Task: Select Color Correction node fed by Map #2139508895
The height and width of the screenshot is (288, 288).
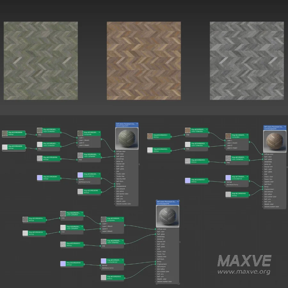Action: [49, 146]
